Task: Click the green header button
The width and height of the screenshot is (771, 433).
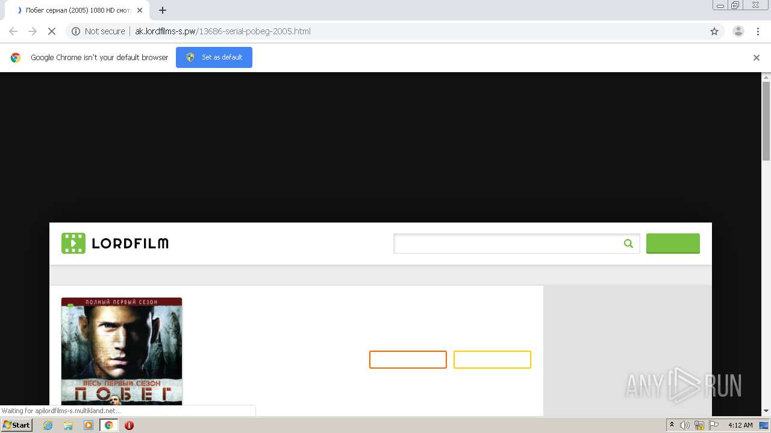Action: pos(673,244)
